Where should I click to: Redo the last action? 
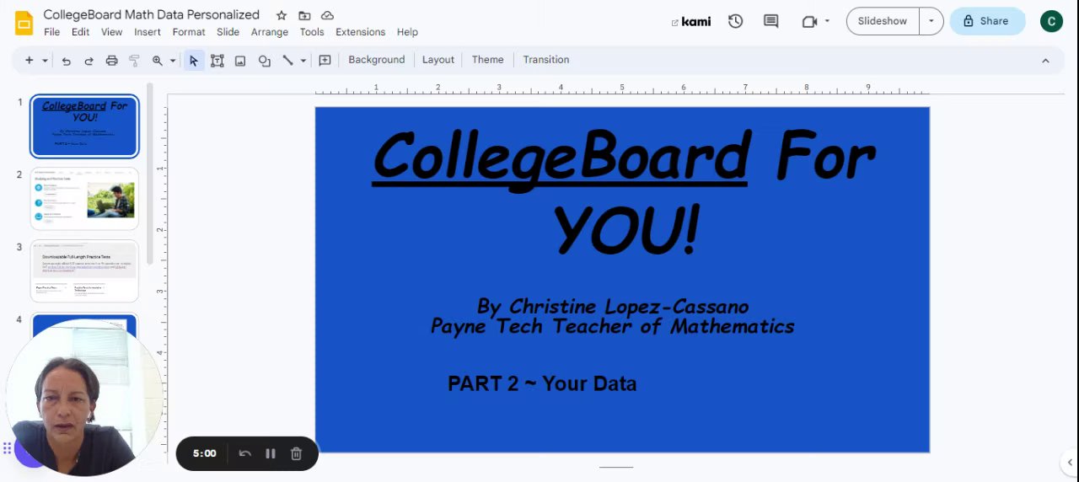[89, 61]
